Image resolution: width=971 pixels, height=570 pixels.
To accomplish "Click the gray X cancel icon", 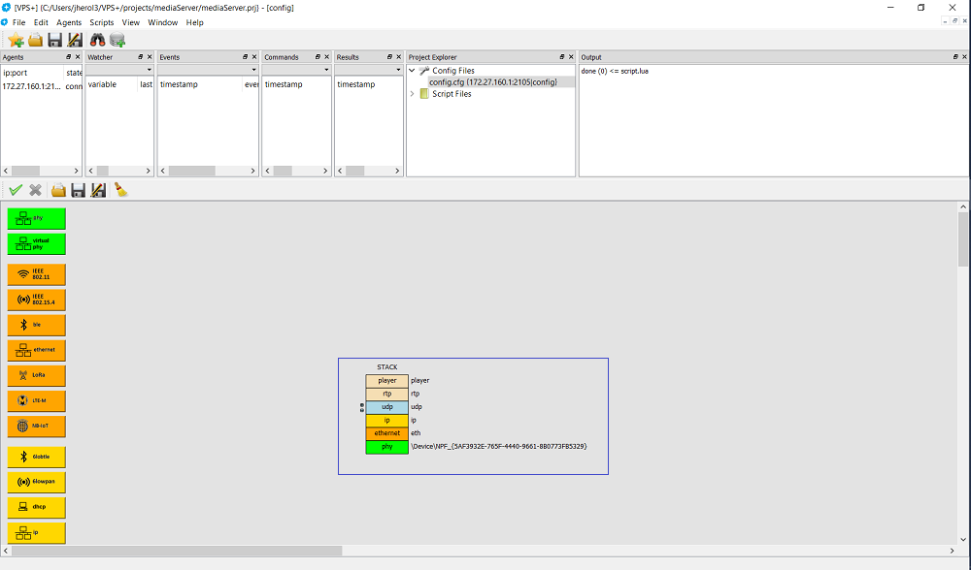I will (x=36, y=190).
